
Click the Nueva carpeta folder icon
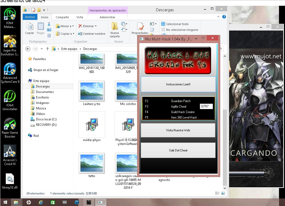click(115, 26)
